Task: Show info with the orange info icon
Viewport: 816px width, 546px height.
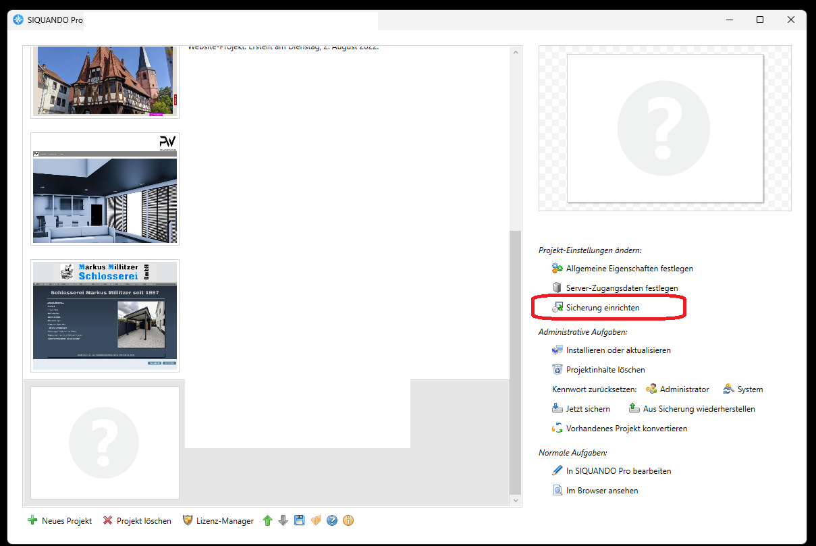Action: 348,520
